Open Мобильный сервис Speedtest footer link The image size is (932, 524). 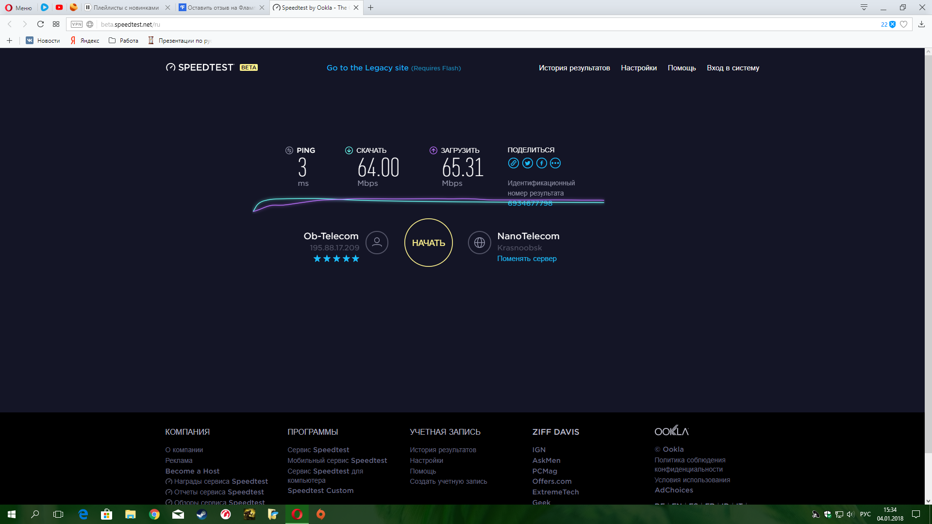pos(337,461)
